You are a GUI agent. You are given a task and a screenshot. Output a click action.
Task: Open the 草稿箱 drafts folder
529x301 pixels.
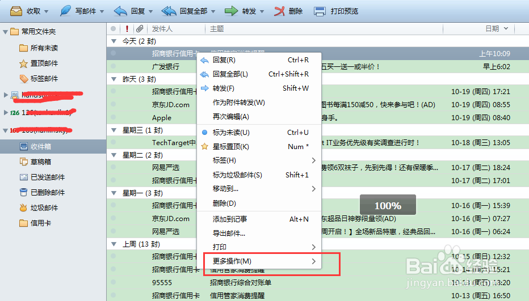click(x=35, y=162)
